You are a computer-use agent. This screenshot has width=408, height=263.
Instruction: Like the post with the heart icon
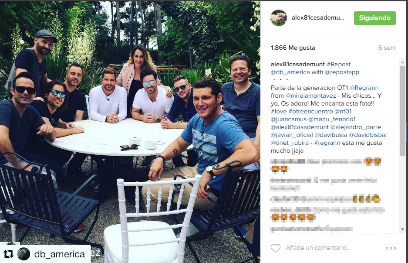276,248
